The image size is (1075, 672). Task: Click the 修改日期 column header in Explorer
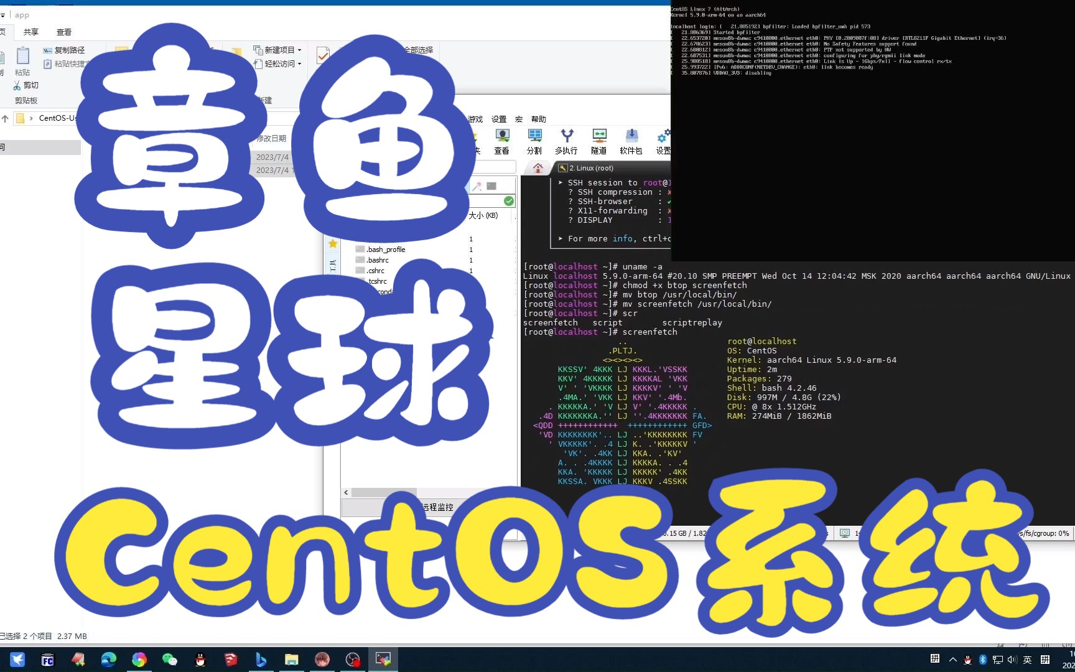coord(272,138)
